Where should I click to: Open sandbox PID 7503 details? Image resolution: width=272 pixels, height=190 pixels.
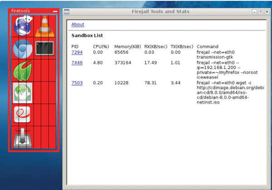click(77, 83)
